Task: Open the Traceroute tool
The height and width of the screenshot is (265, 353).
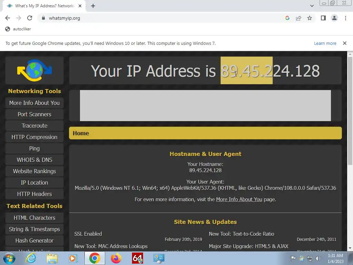Action: [x=34, y=126]
